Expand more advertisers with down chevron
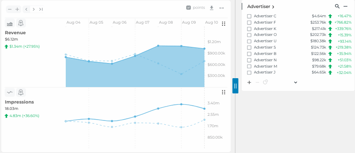 (x=296, y=82)
